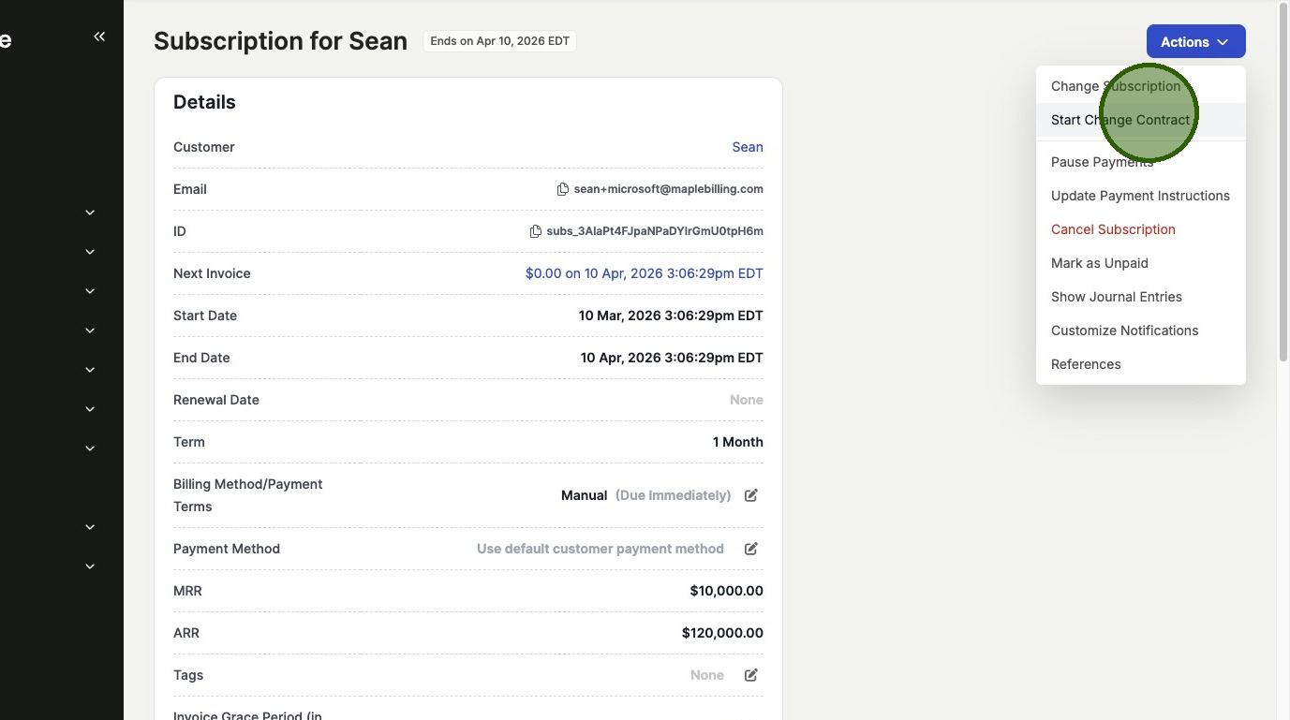Click the vertical page scrollbar
The width and height of the screenshot is (1290, 720).
coord(1283,187)
